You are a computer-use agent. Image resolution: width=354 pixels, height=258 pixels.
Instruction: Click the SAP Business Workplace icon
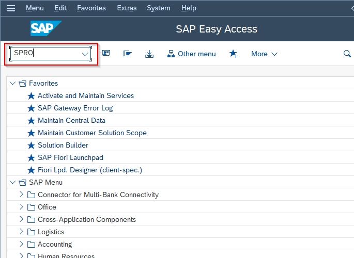[x=128, y=53]
